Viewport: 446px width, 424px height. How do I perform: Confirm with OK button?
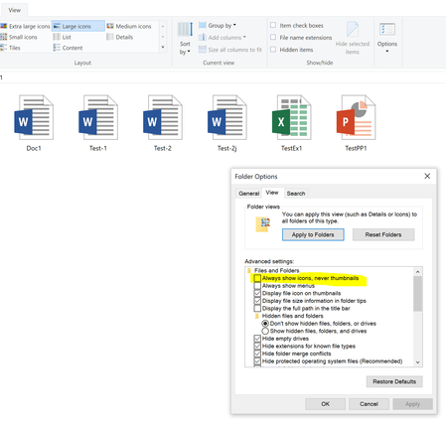pos(326,404)
